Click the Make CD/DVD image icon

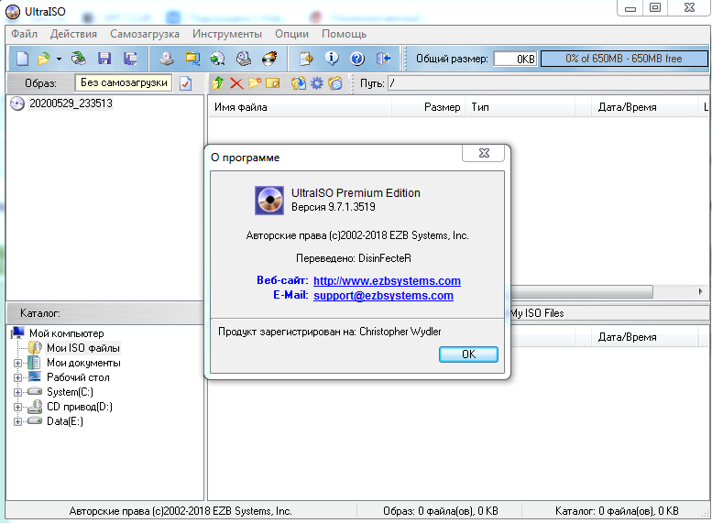point(167,59)
